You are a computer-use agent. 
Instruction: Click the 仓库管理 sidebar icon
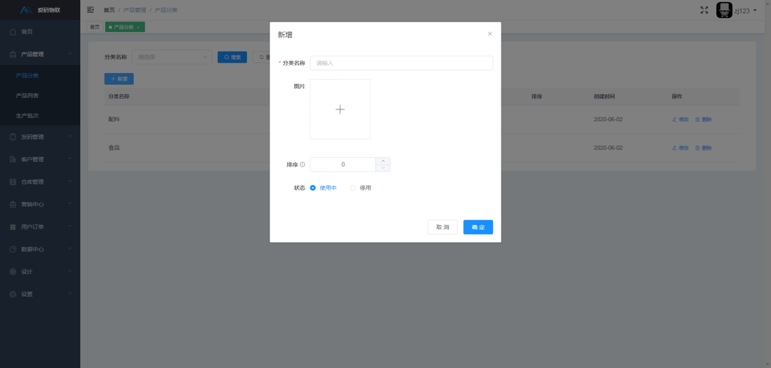pyautogui.click(x=13, y=182)
